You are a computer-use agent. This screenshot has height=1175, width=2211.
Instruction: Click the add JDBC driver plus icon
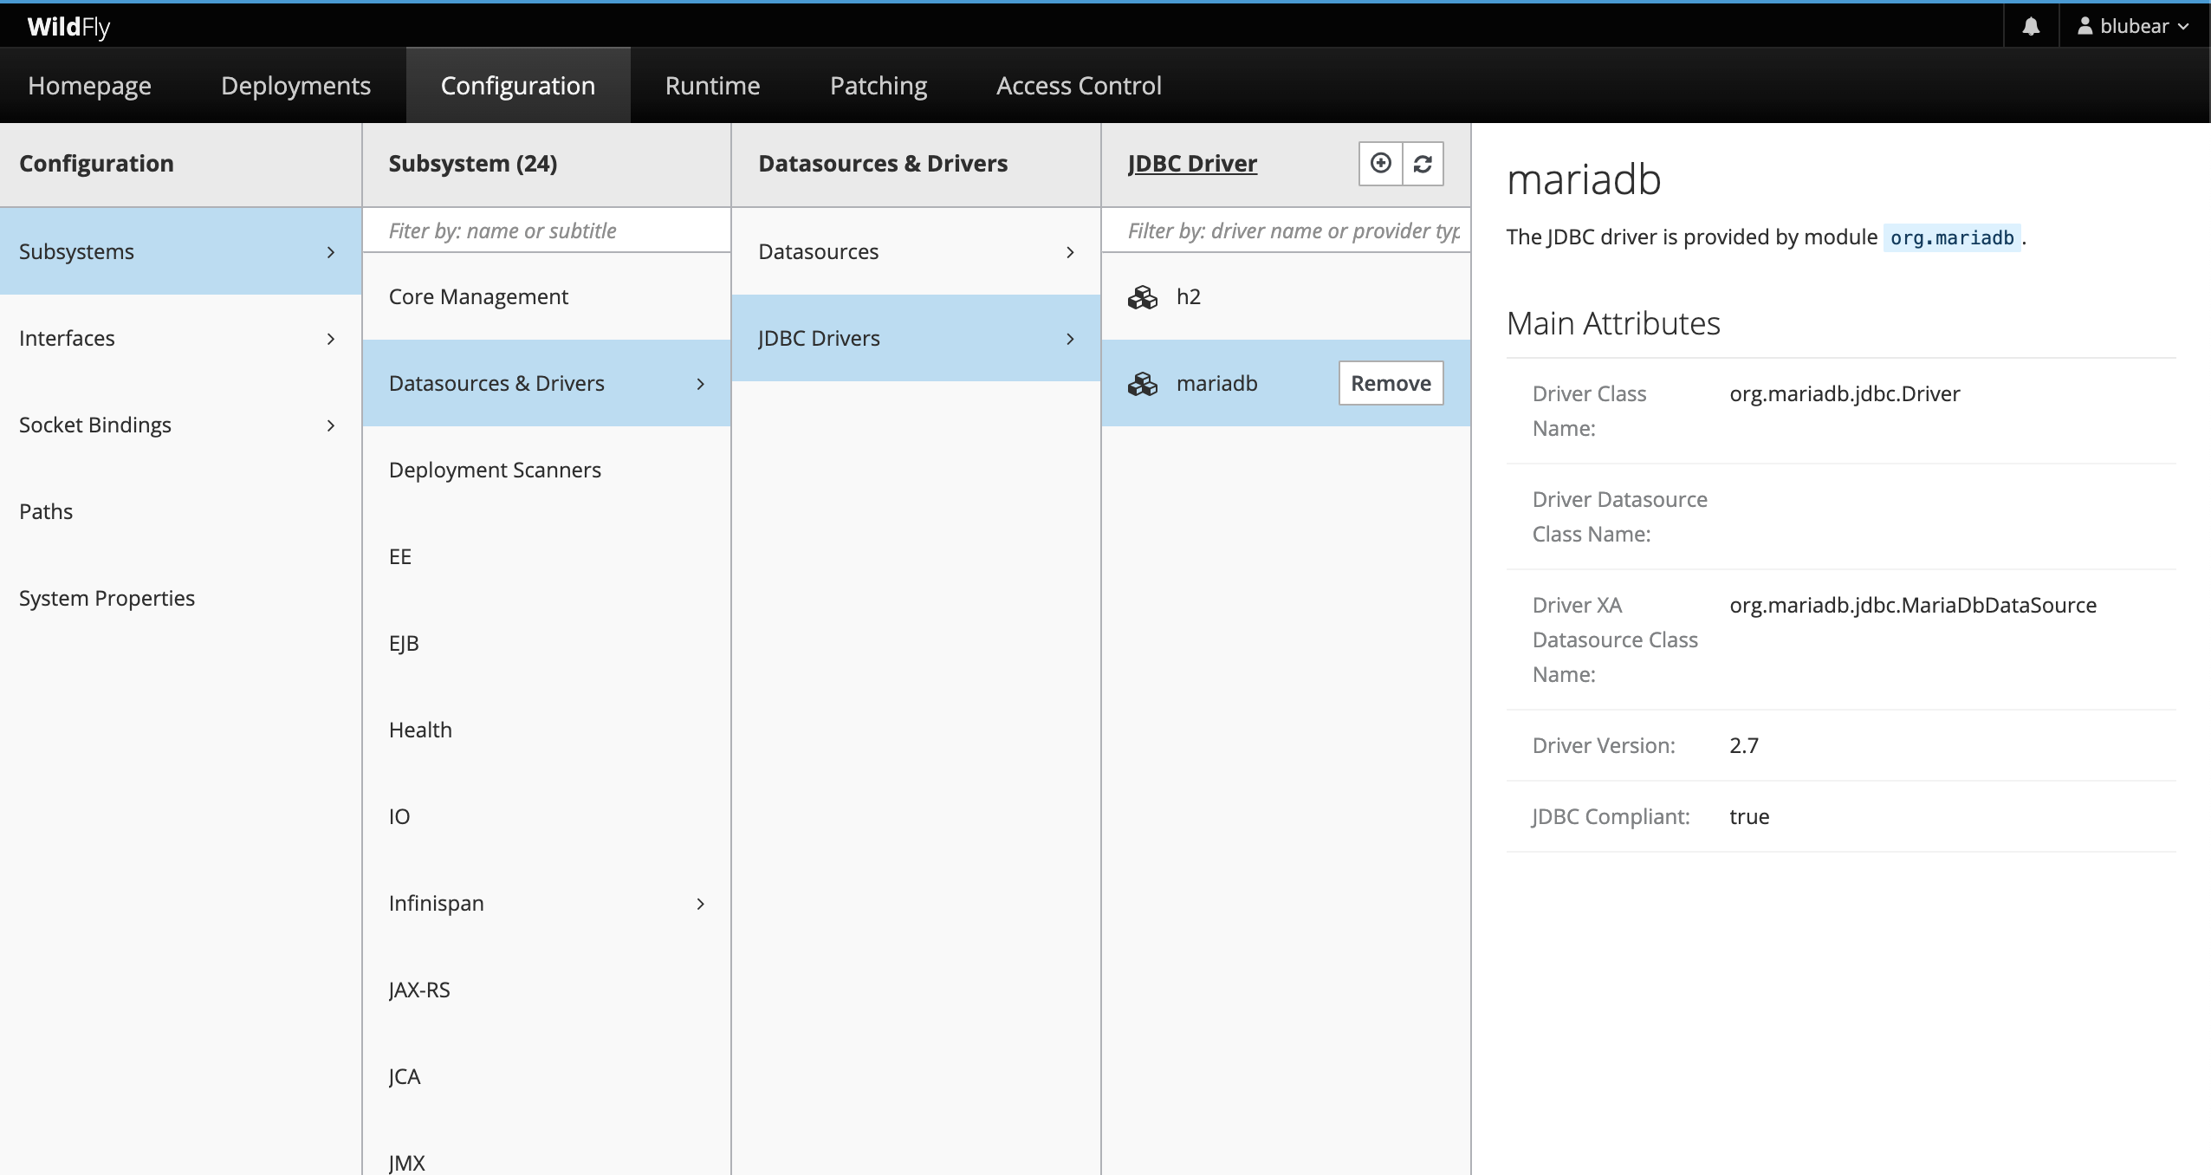(x=1380, y=163)
